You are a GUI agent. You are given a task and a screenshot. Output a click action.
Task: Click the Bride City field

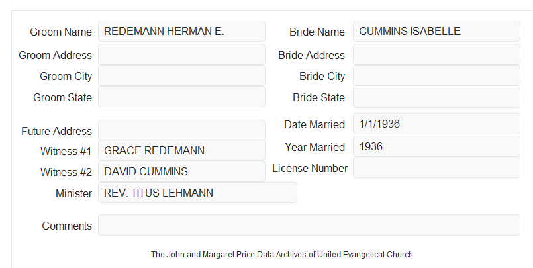pos(436,75)
